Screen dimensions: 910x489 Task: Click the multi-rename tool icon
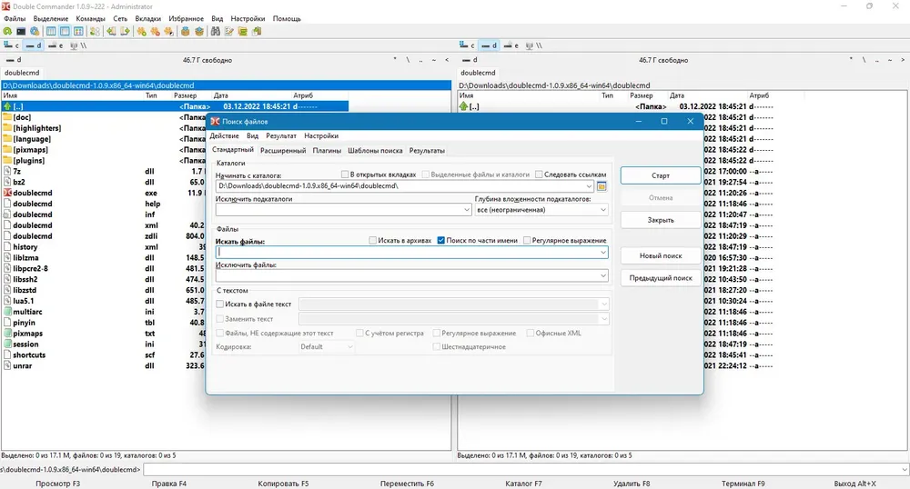click(229, 31)
